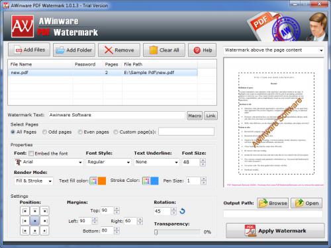Increase the Pen Size value
The width and height of the screenshot is (331, 248).
[204, 179]
